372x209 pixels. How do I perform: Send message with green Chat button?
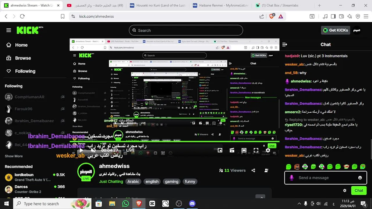pos(359,191)
